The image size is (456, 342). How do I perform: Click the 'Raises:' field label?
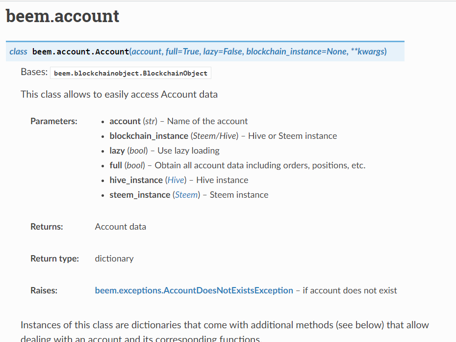pyautogui.click(x=44, y=290)
